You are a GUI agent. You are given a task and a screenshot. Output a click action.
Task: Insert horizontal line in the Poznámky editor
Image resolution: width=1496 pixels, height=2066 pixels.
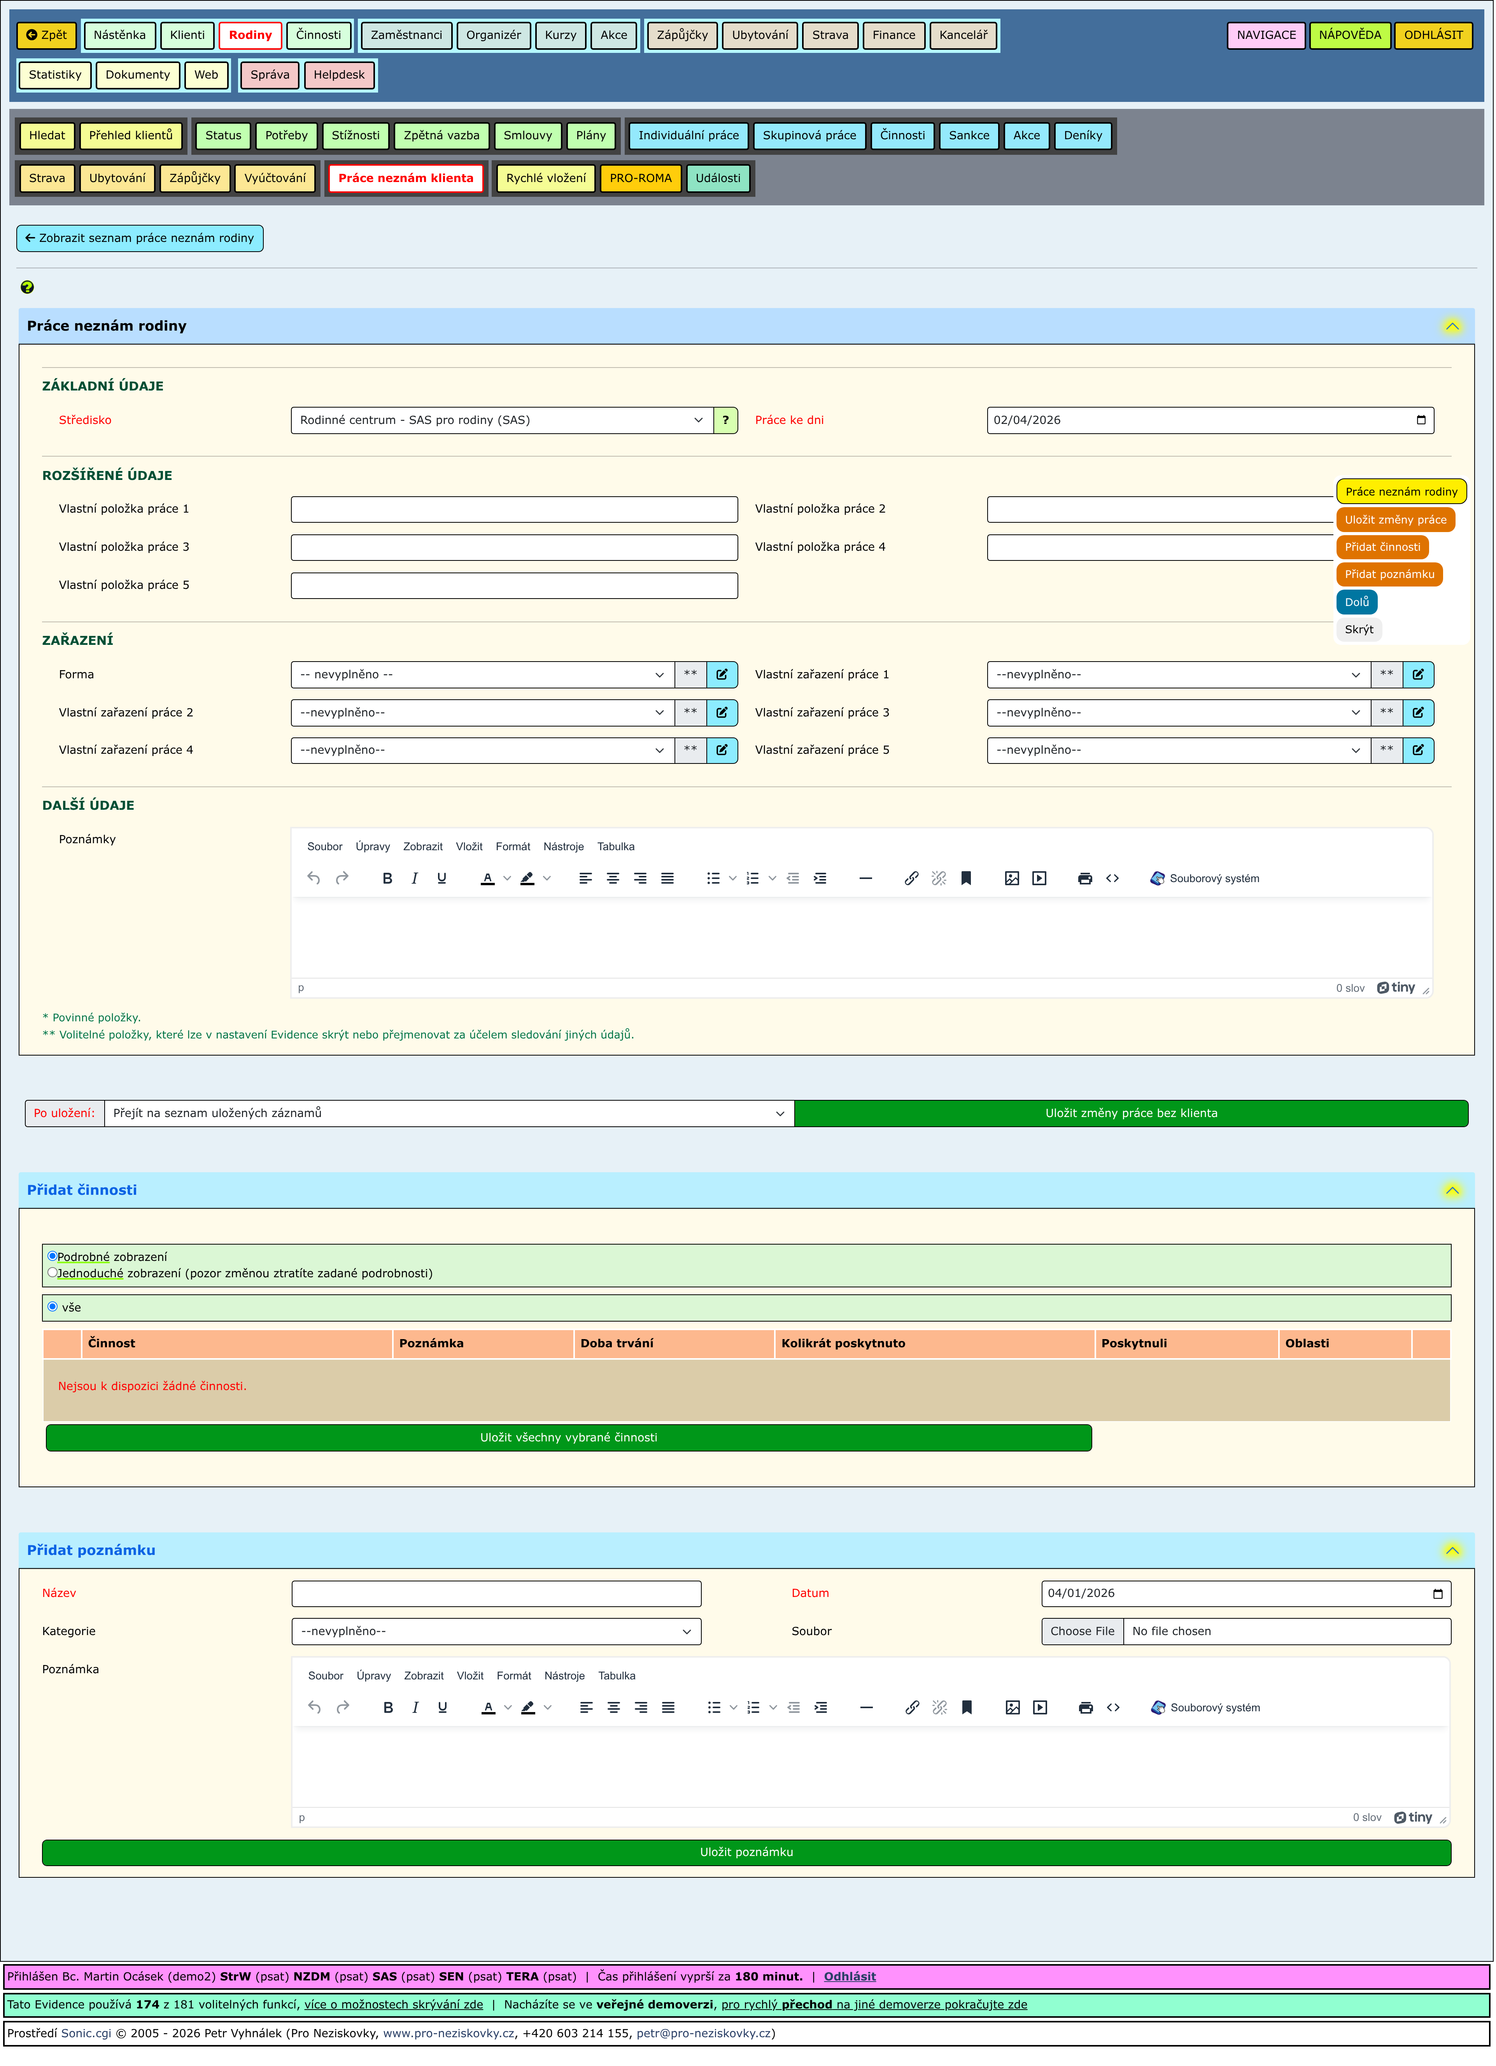tap(866, 879)
